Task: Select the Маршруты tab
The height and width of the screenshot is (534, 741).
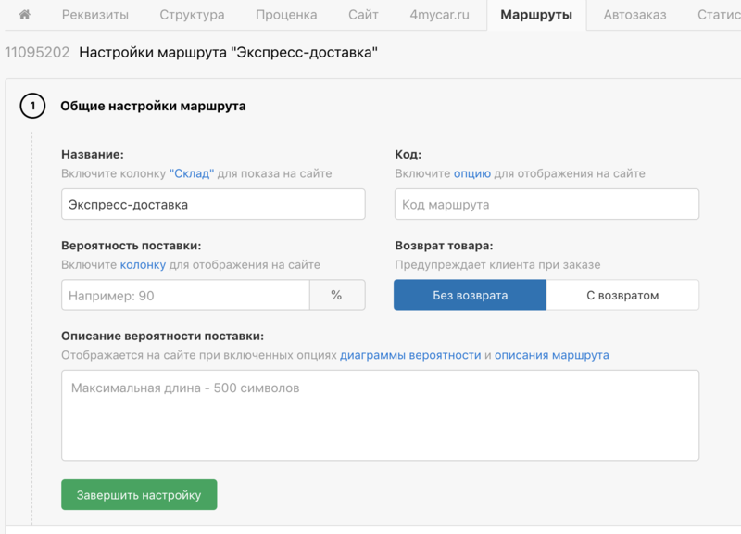Action: tap(535, 15)
